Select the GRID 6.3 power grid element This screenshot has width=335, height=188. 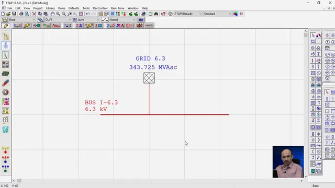[x=149, y=78]
